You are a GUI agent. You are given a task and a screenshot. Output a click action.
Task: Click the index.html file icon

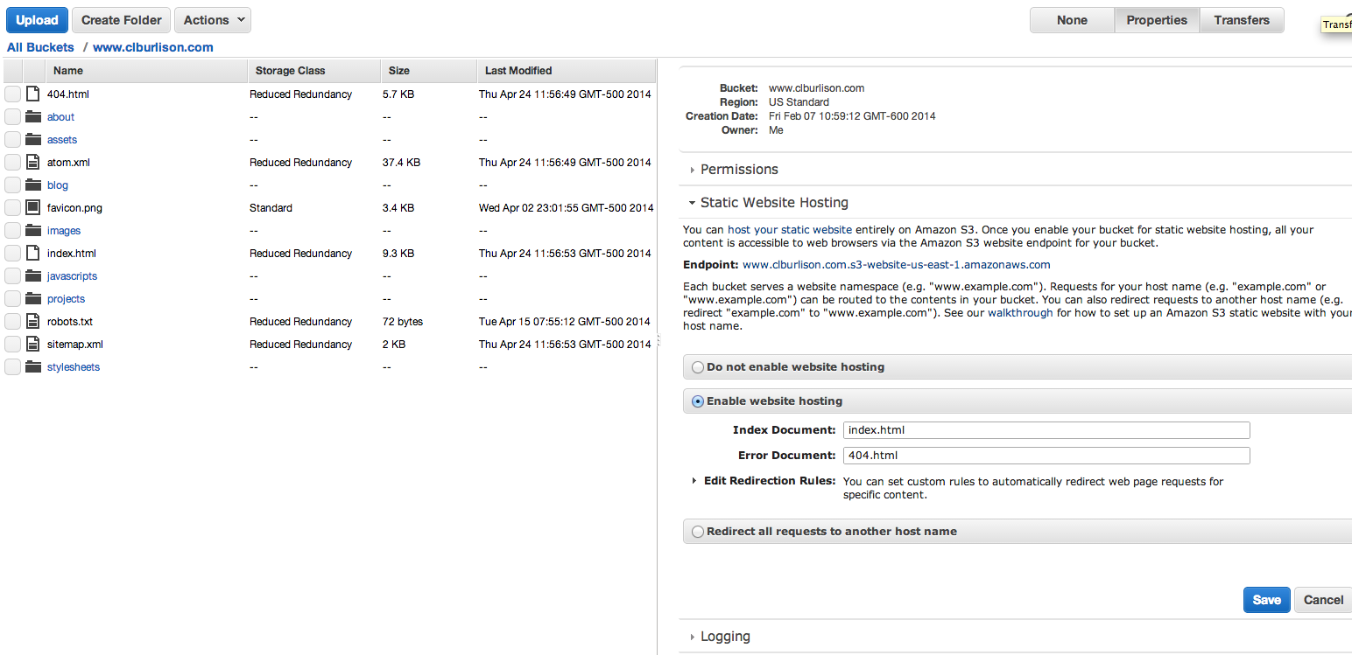[x=33, y=253]
